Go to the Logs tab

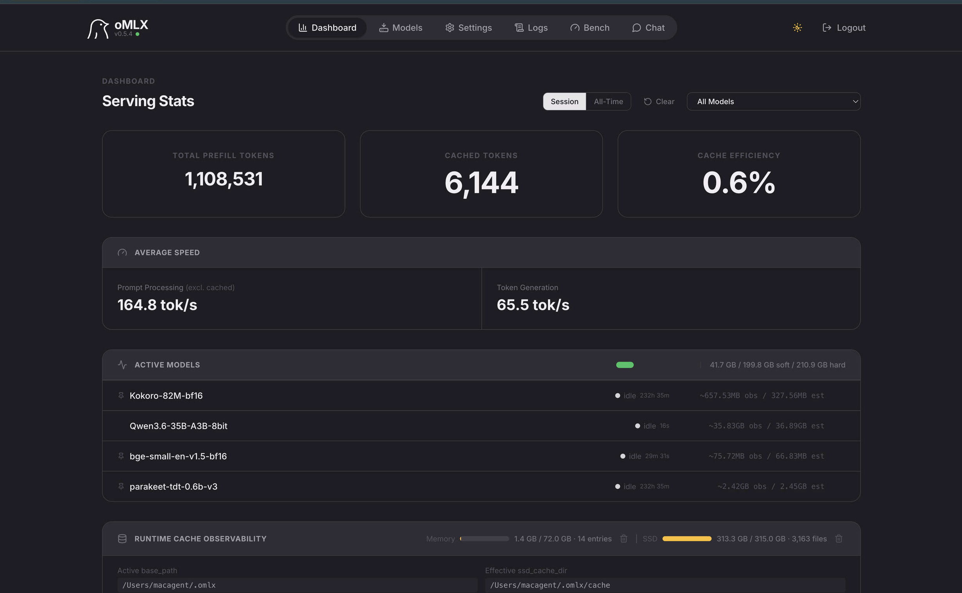coord(531,27)
